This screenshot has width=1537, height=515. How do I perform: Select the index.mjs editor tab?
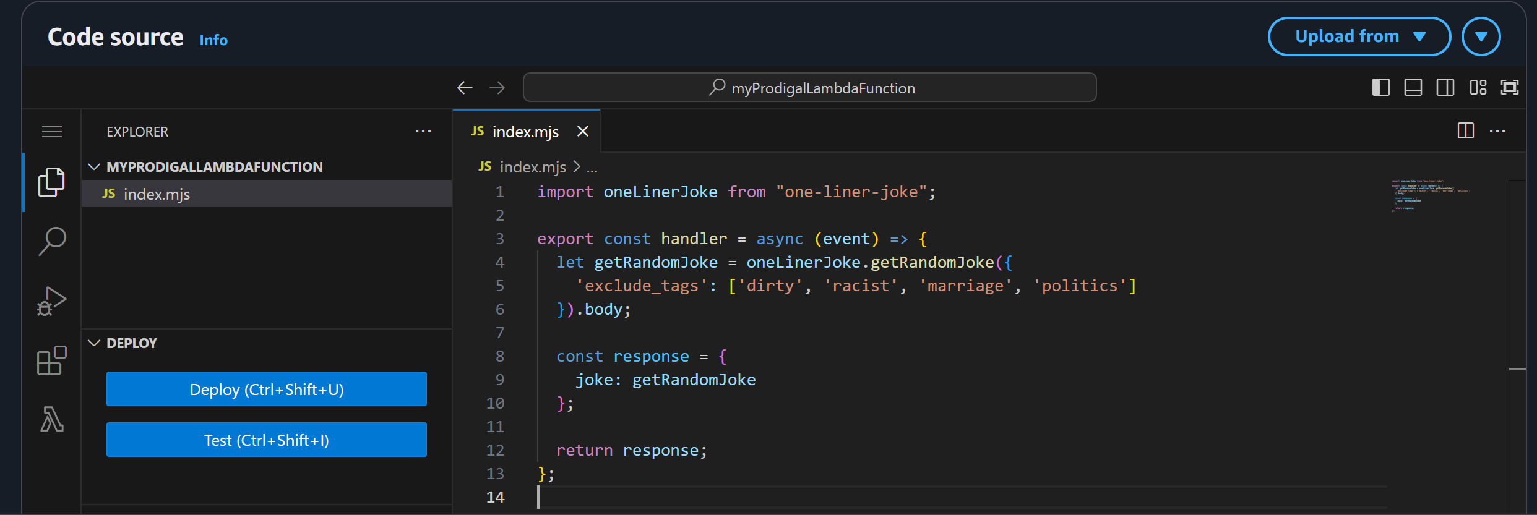coord(525,132)
